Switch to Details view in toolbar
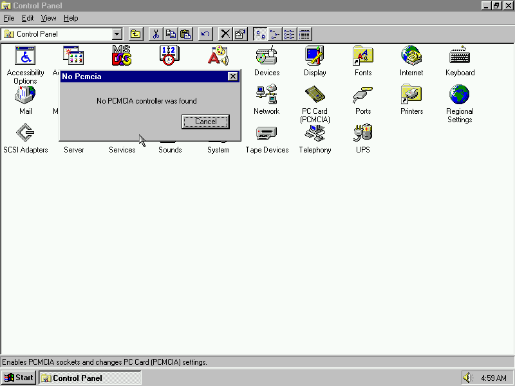The image size is (515, 386). click(304, 34)
